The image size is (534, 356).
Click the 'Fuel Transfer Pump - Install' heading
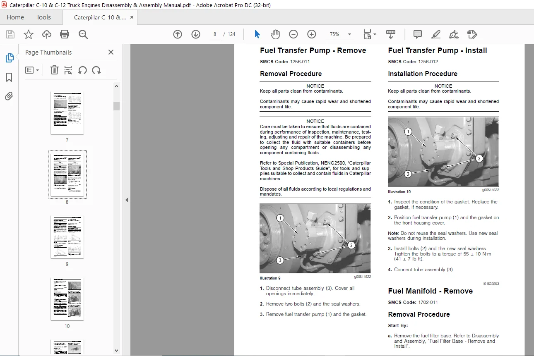(x=438, y=50)
